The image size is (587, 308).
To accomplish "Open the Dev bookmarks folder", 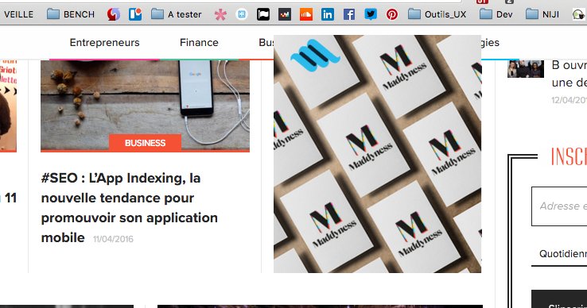I will (496, 14).
